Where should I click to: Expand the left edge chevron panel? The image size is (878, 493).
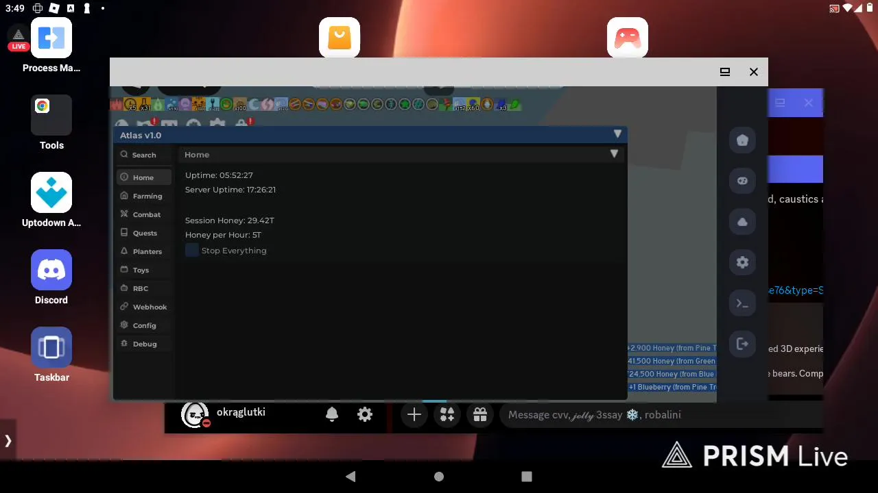pos(8,441)
